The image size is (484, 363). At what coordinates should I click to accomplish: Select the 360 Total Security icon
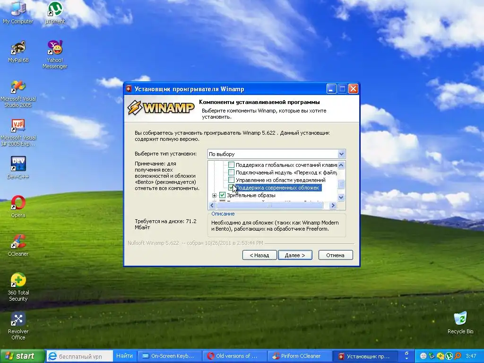click(x=18, y=287)
